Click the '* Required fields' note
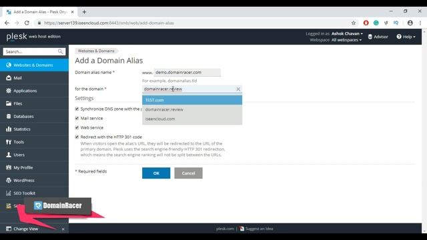427x240 pixels. 91,171
